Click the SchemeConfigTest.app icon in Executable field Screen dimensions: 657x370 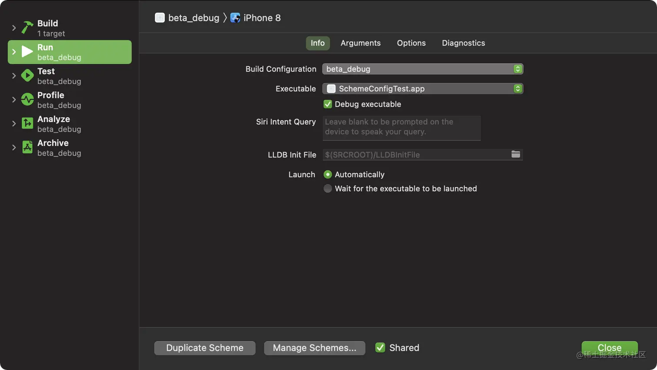point(331,89)
